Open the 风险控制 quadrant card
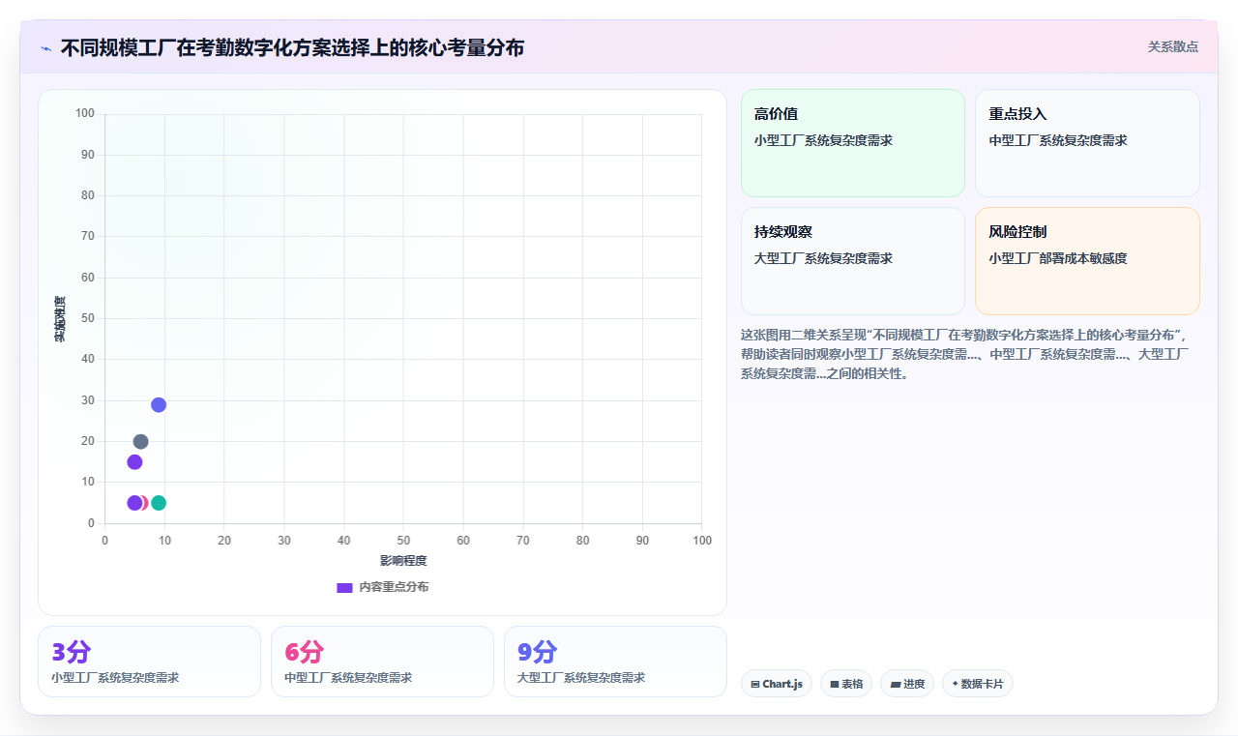Screen dimensions: 1238x736 click(1087, 261)
